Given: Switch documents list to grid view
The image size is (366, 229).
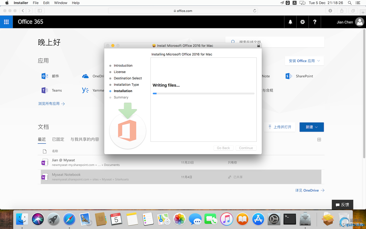Looking at the screenshot, I should pos(319,139).
